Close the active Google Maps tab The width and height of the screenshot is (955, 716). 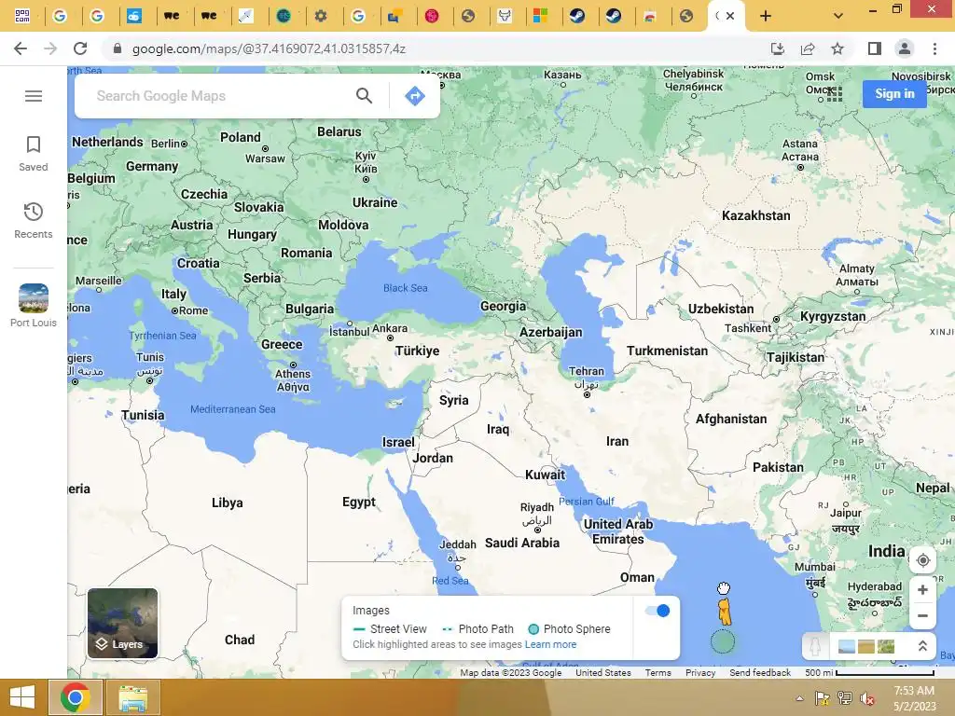(730, 16)
